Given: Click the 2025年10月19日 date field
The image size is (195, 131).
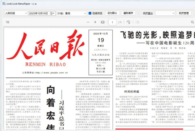Looking at the screenshot, I should [x=42, y=13].
